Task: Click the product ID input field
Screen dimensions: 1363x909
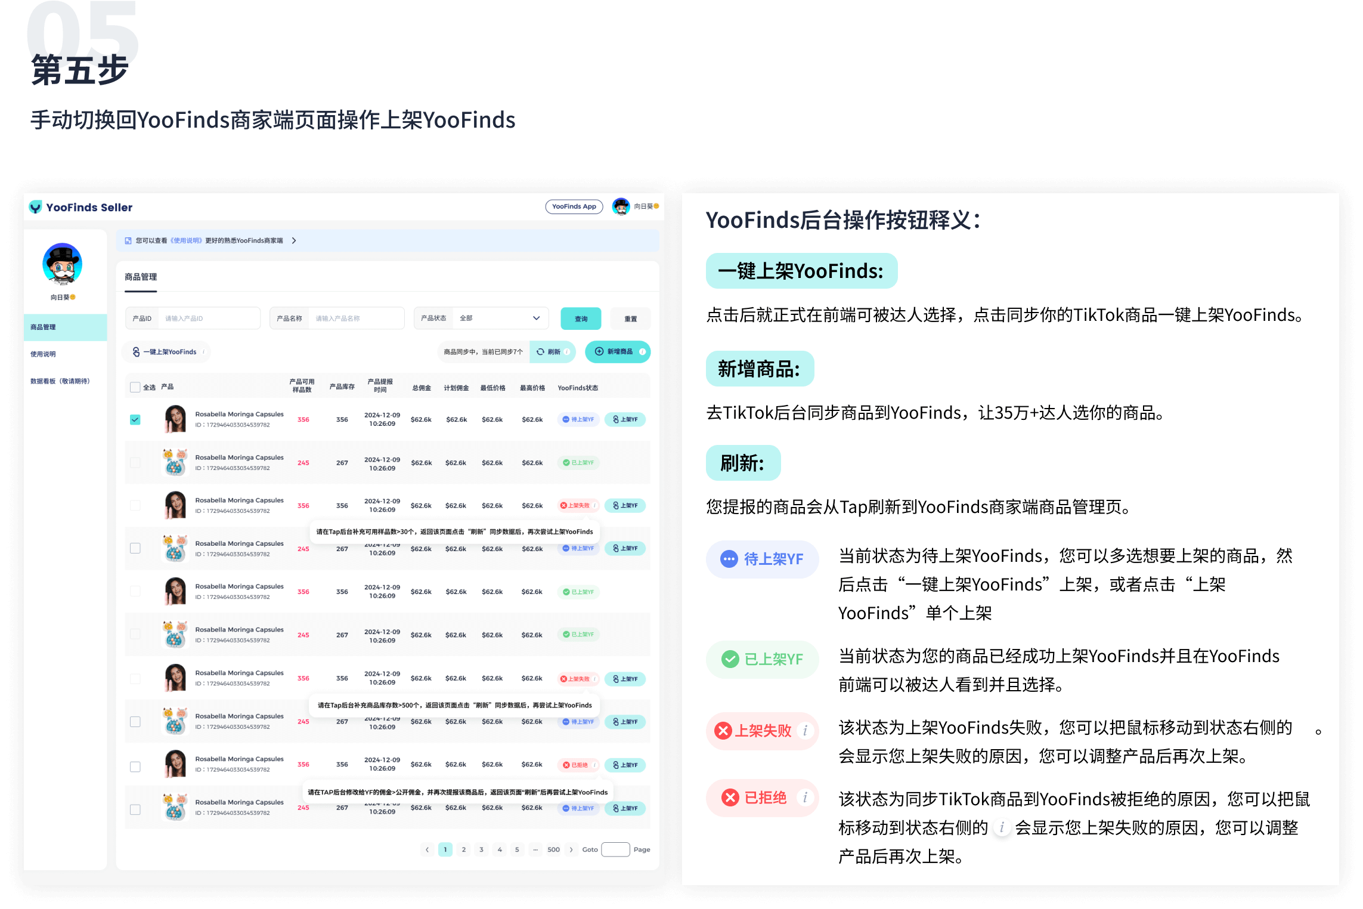Action: [x=209, y=319]
